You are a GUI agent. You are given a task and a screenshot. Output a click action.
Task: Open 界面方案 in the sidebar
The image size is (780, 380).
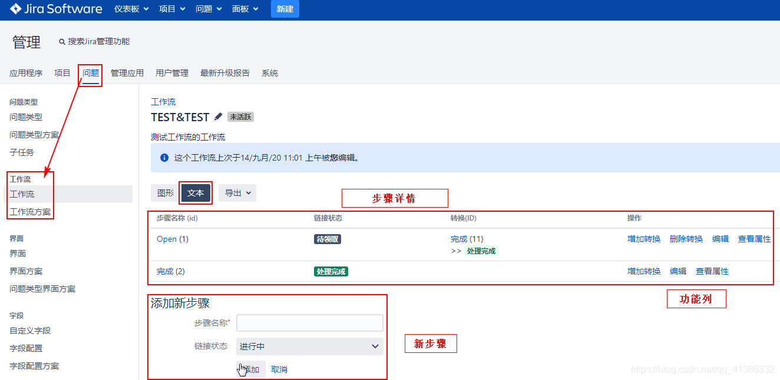(26, 271)
